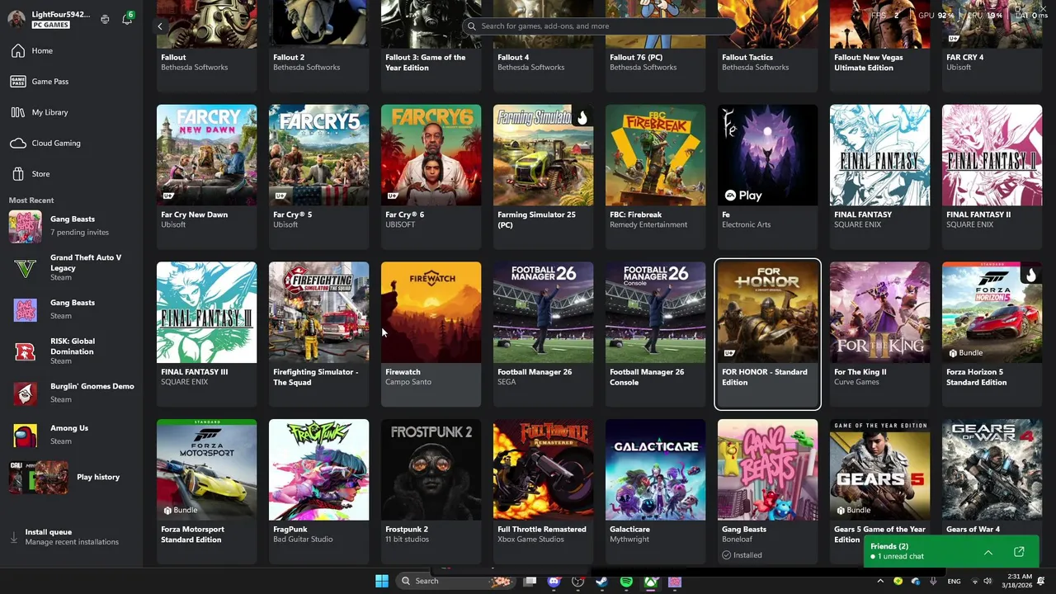The width and height of the screenshot is (1056, 594).
Task: Open Game Pass section
Action: [70, 82]
